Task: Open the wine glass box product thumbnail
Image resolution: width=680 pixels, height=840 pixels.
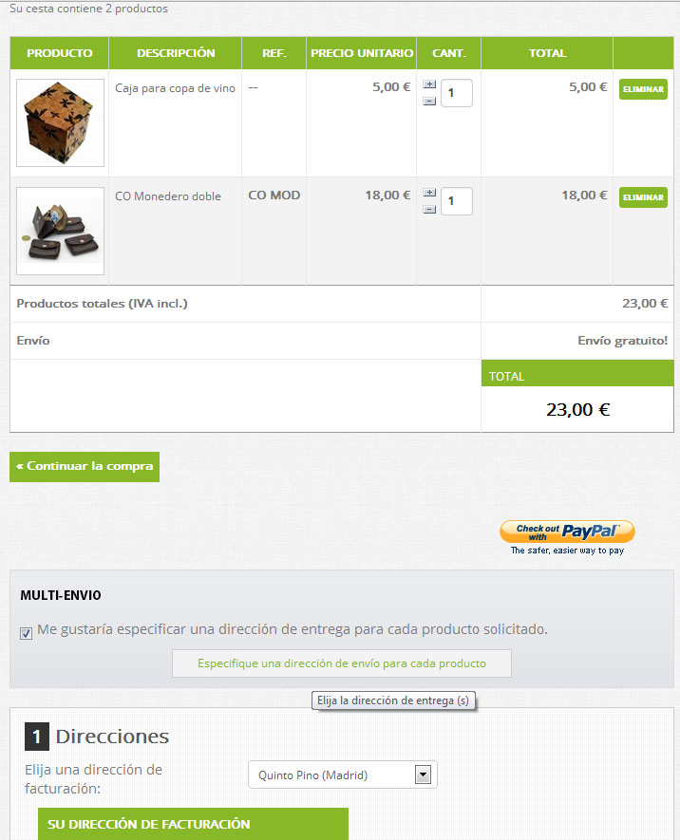Action: [x=60, y=122]
